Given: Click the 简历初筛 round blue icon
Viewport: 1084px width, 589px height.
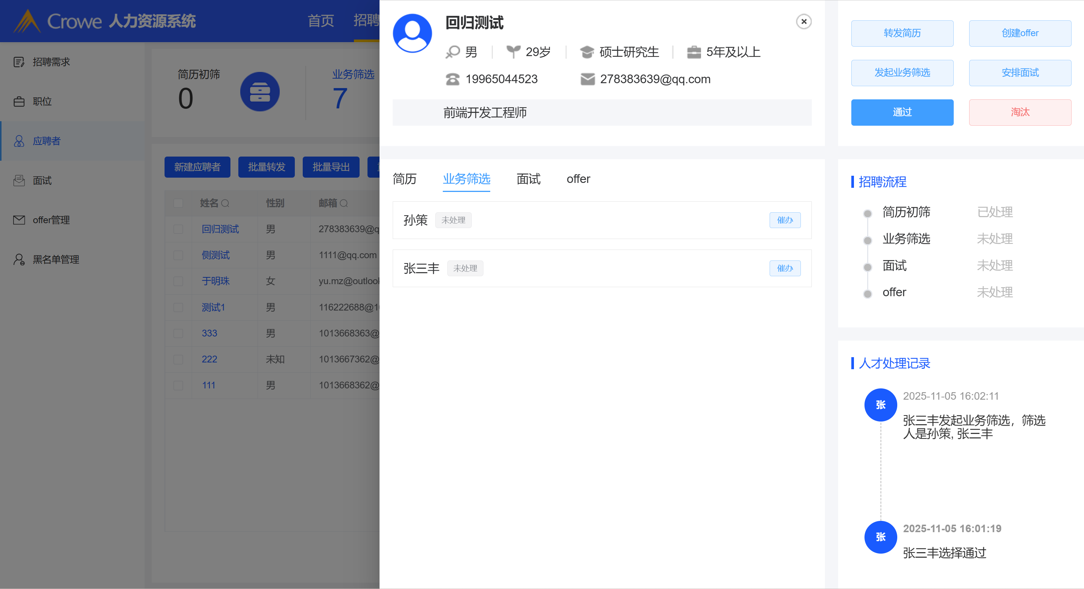Looking at the screenshot, I should (260, 91).
